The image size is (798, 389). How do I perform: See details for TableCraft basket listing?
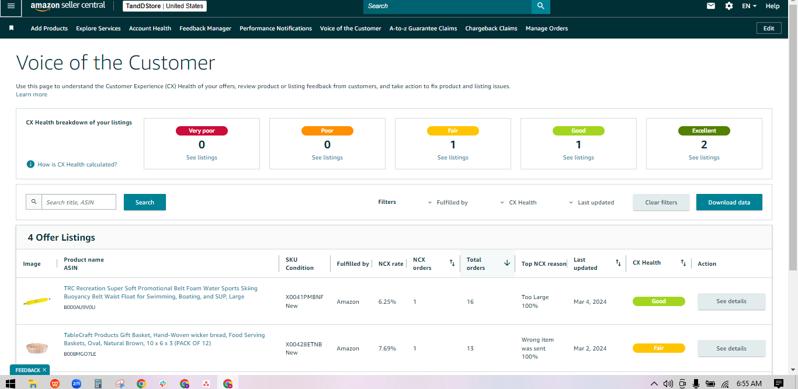tap(731, 348)
